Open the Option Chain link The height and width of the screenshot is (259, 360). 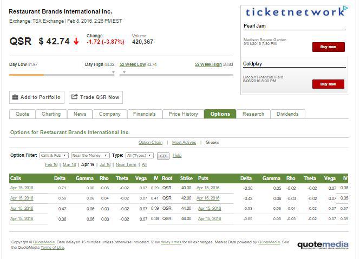point(150,143)
